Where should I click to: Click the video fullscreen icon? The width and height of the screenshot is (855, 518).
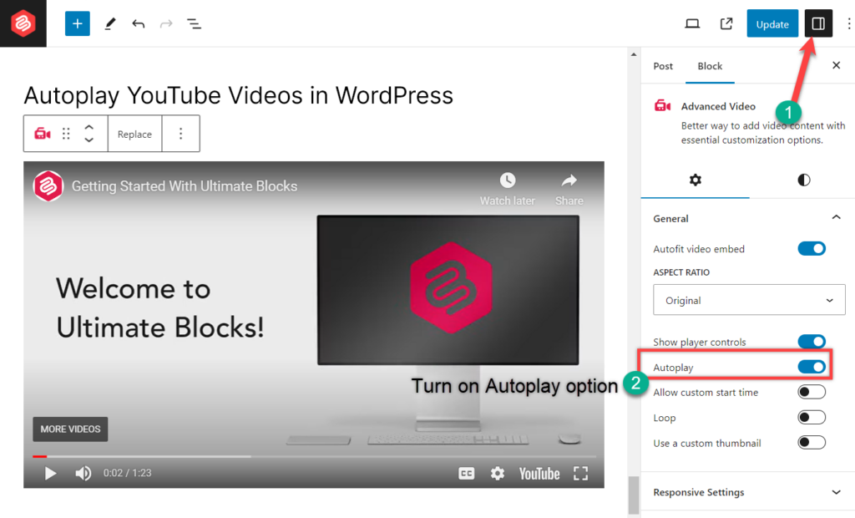point(581,473)
